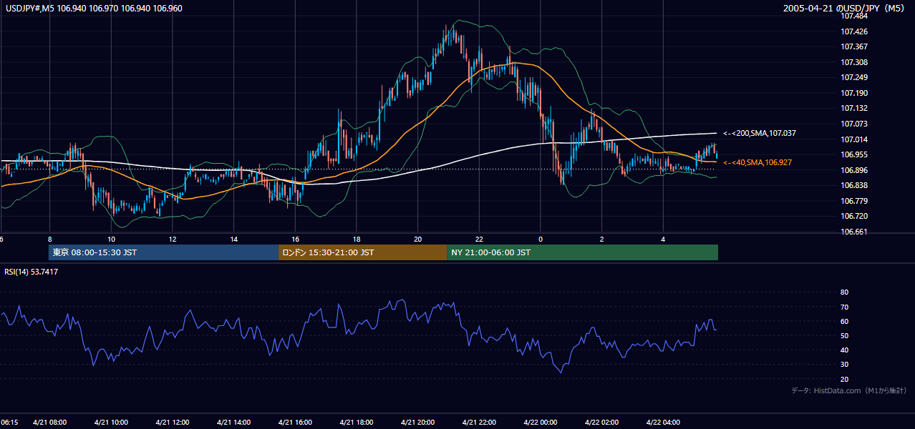This screenshot has height=429, width=915.
Task: Click the RSI(14) 53.7417 indicator label
Action: tap(32, 272)
